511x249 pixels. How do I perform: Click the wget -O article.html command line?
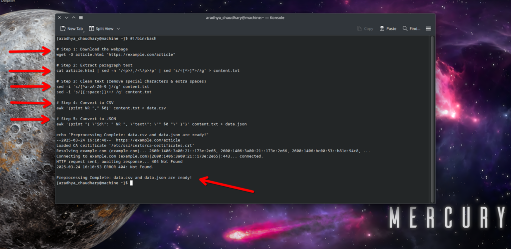pos(116,55)
